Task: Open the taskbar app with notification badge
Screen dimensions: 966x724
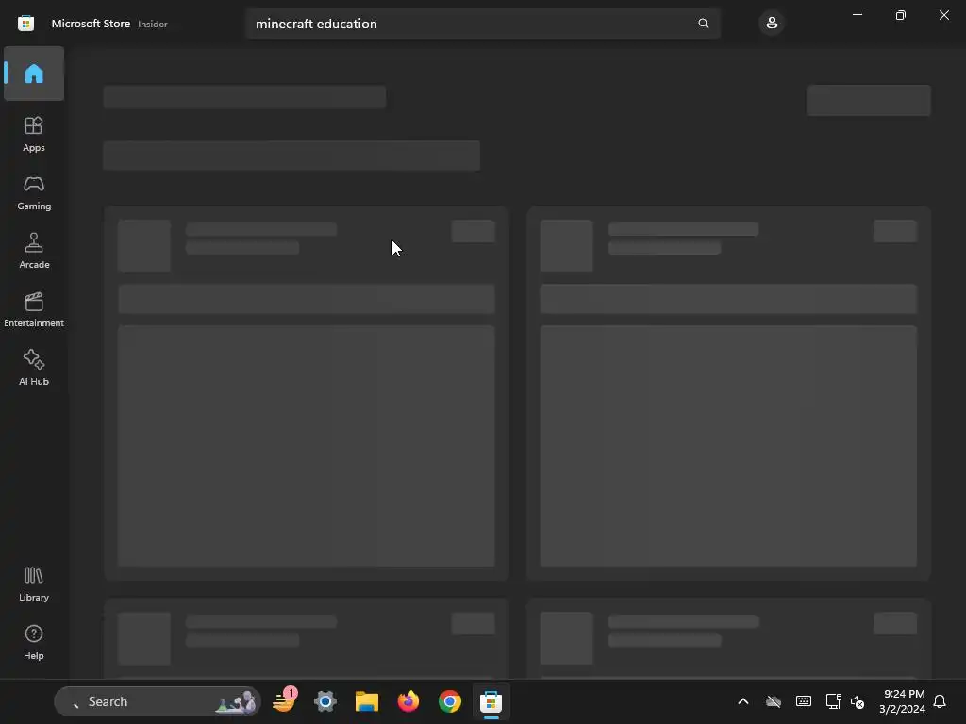Action: coord(285,701)
